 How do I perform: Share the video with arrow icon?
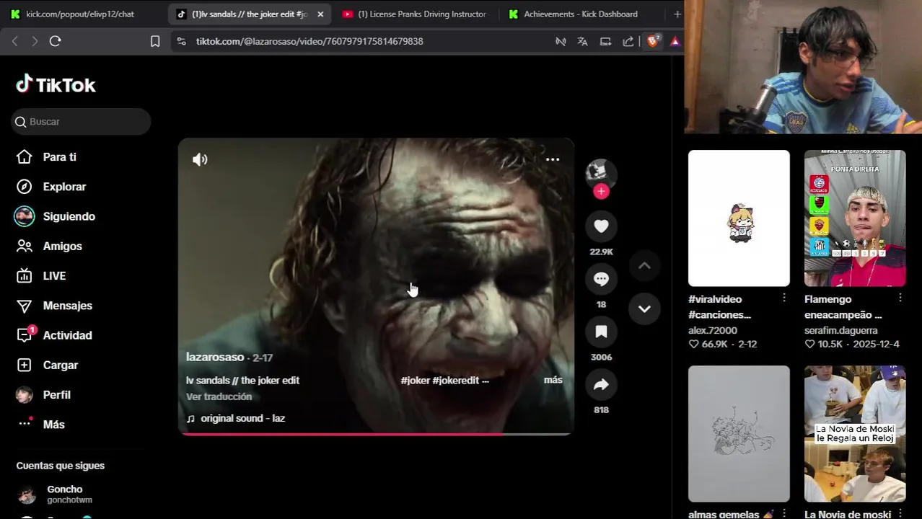coord(601,384)
